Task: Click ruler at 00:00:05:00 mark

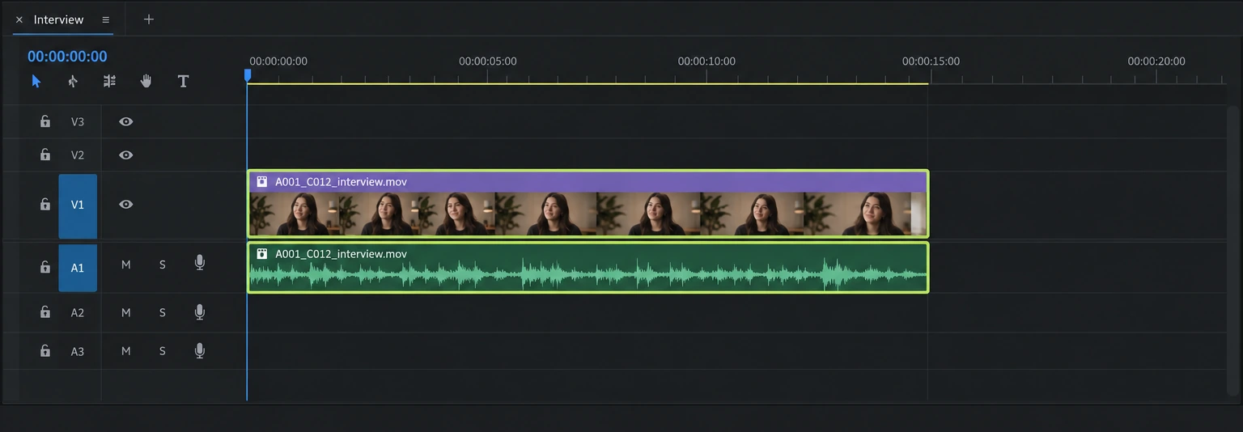Action: (x=487, y=61)
